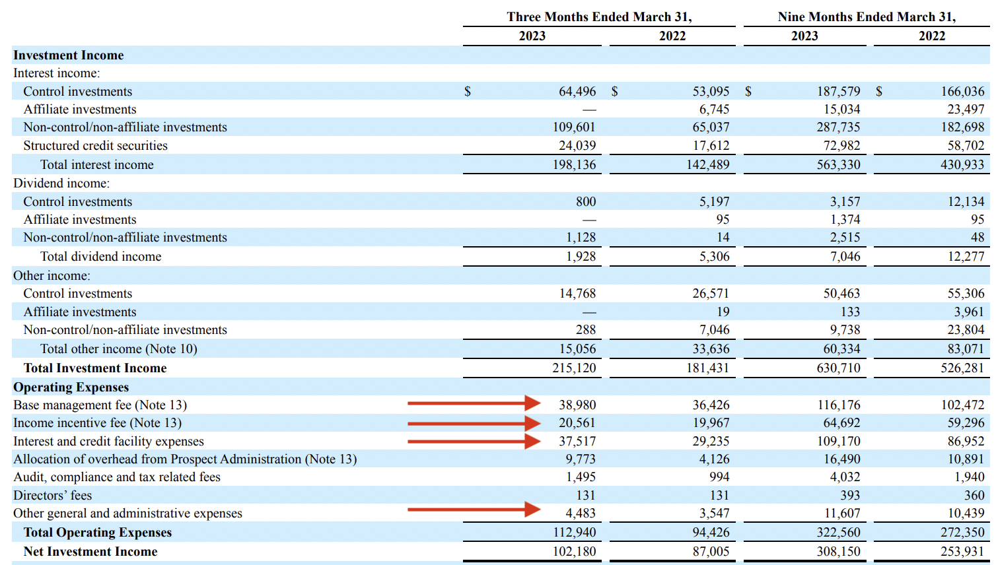Select the value 166,036
Screen dimensions: 996x565
962,92
